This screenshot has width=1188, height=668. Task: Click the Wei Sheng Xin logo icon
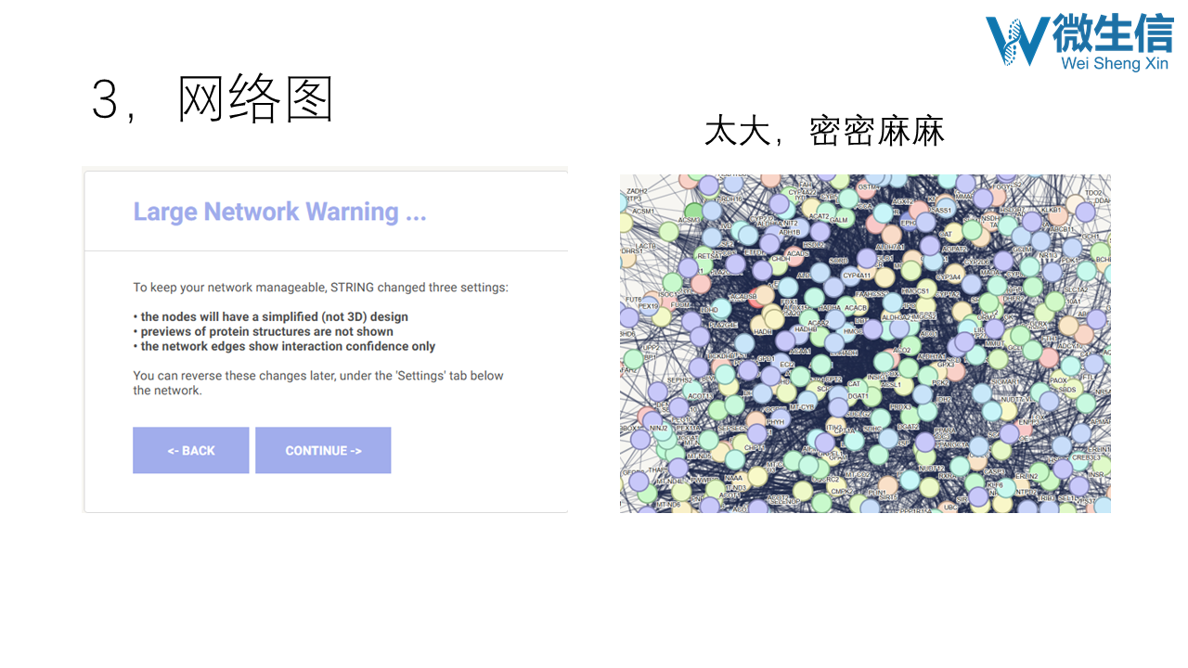tap(1017, 42)
